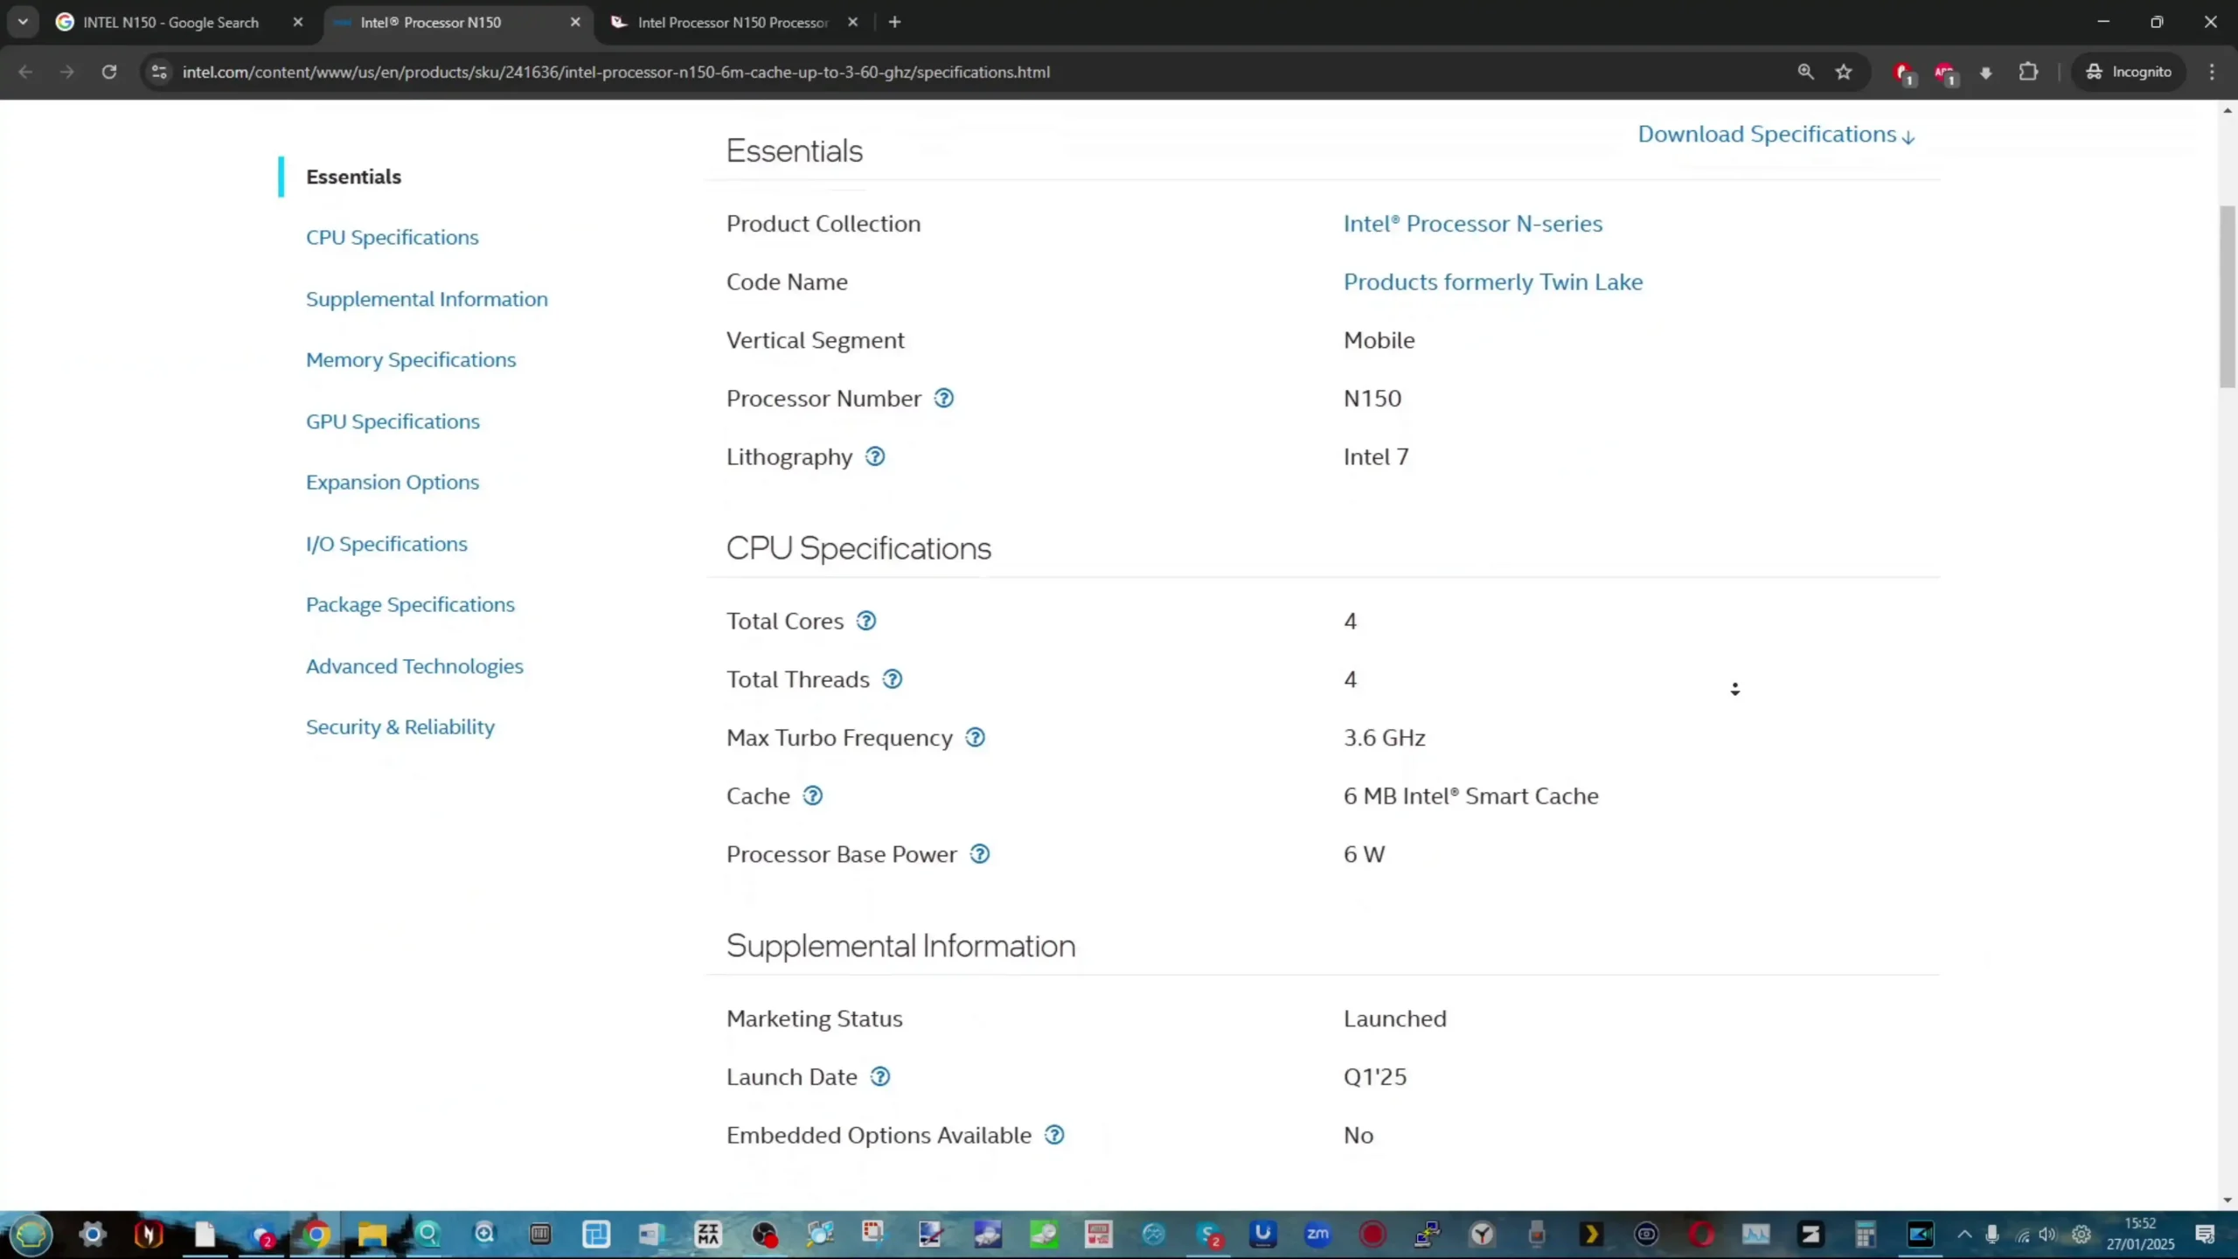Click the Launch Date help icon
Viewport: 2238px width, 1259px height.
point(880,1077)
